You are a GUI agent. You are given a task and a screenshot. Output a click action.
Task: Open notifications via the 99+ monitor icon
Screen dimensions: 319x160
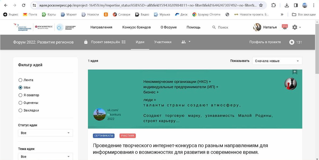click(284, 27)
